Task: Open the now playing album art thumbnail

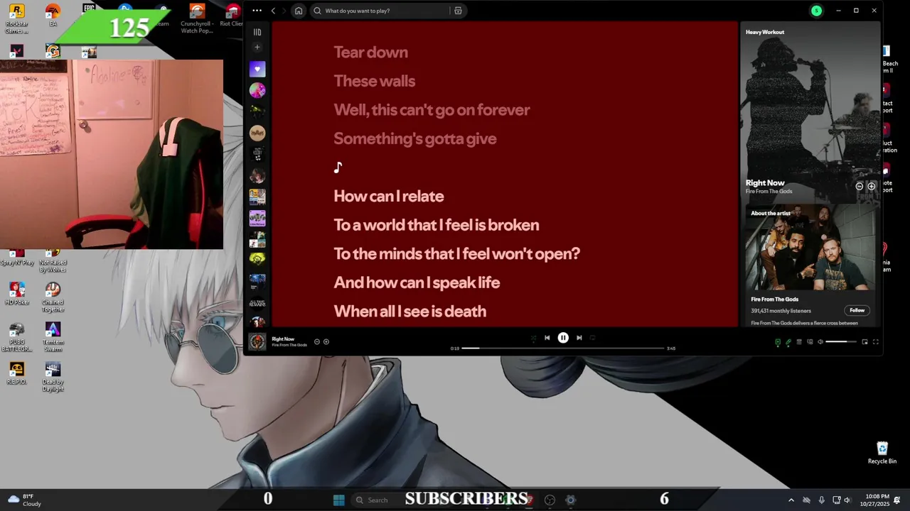Action: click(257, 342)
